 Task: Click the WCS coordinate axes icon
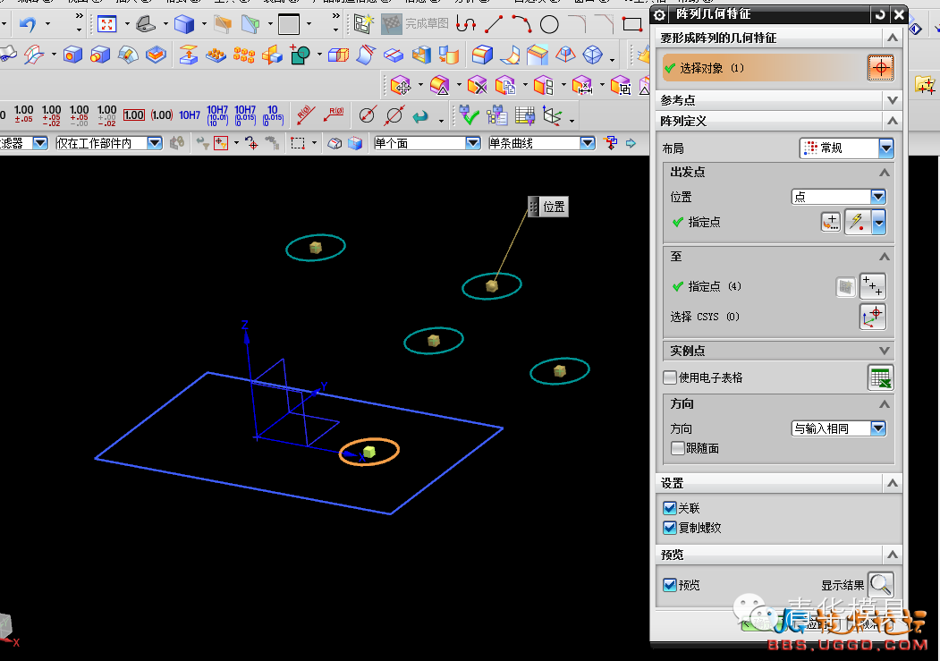tap(552, 115)
